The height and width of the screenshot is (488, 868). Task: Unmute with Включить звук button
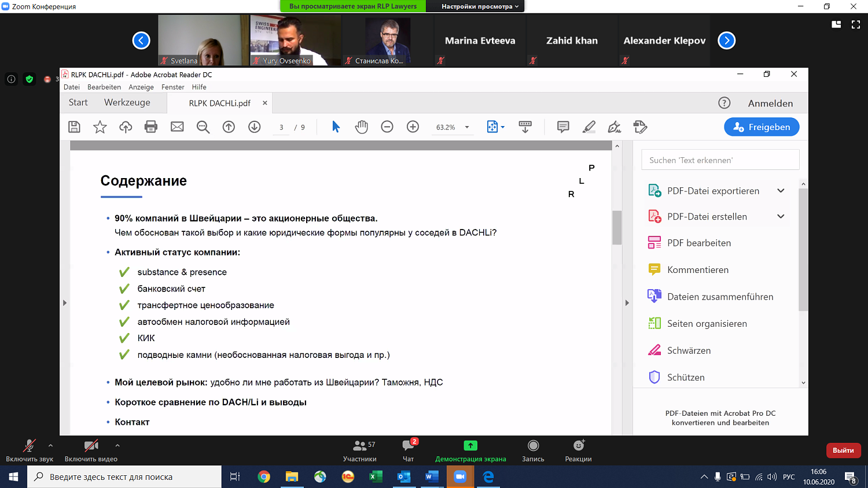pyautogui.click(x=30, y=450)
